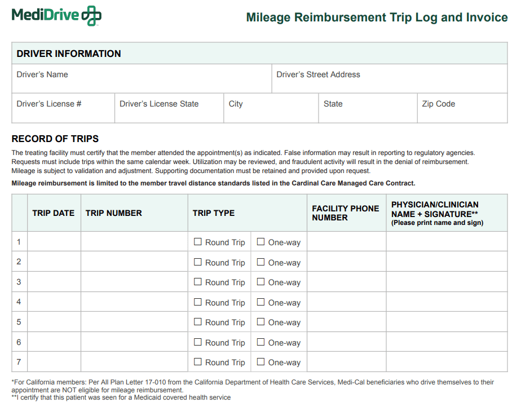Check One-way for trip row 5
This screenshot has height=407, width=521.
[261, 322]
